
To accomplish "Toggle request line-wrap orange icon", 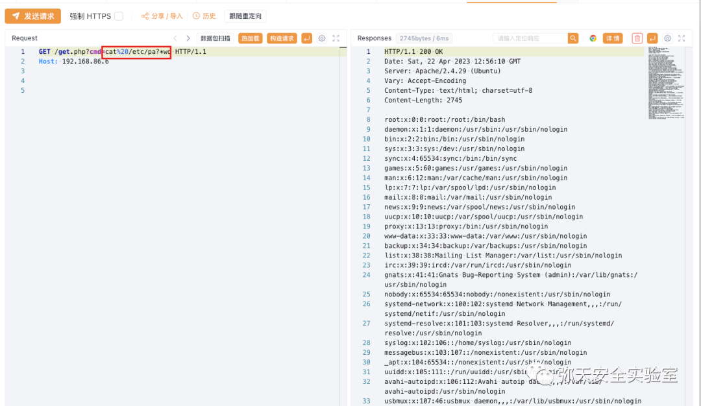I will pos(306,38).
